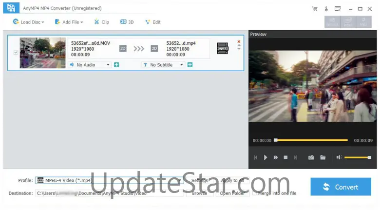
Task: Click the output 2D mode icon
Action: pos(154,49)
